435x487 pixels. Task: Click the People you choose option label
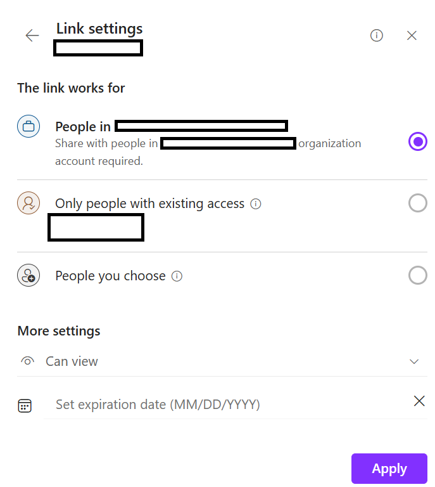pos(110,276)
